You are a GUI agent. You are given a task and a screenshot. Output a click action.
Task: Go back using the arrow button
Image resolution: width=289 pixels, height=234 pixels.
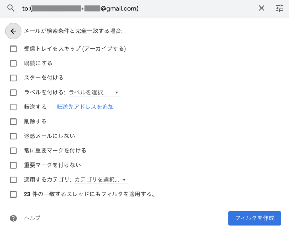point(13,31)
